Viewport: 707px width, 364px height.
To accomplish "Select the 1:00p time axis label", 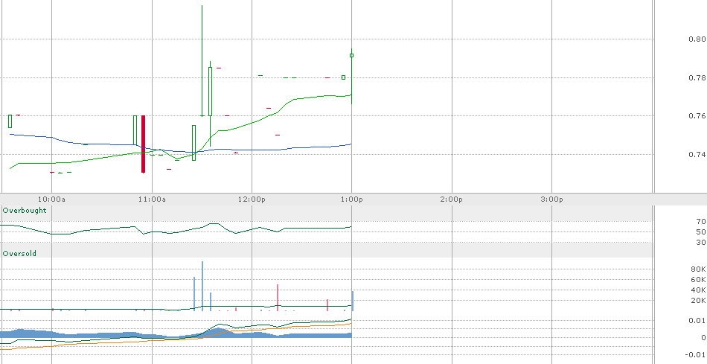I will click(352, 199).
